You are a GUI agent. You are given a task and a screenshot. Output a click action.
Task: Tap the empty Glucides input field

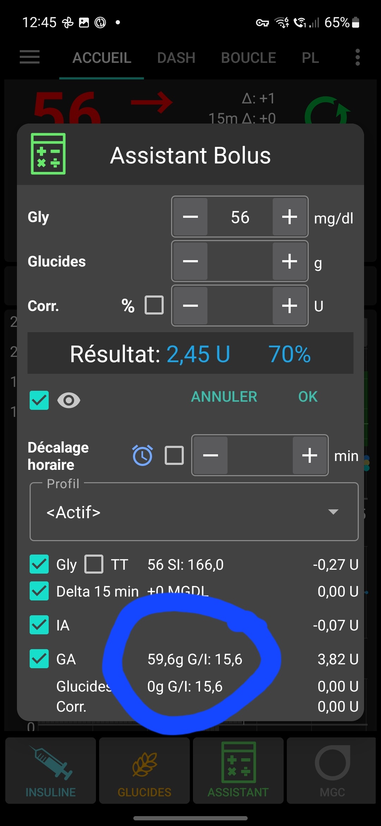(240, 261)
